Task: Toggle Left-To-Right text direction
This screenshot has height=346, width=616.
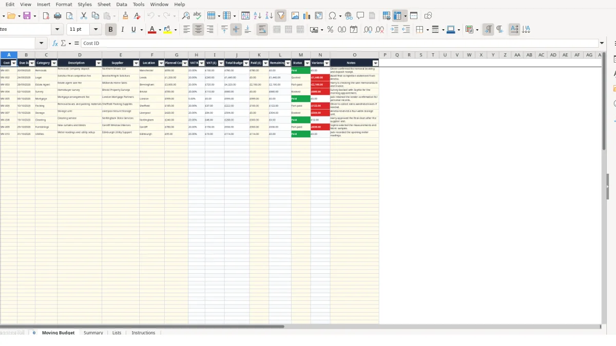Action: click(x=488, y=30)
